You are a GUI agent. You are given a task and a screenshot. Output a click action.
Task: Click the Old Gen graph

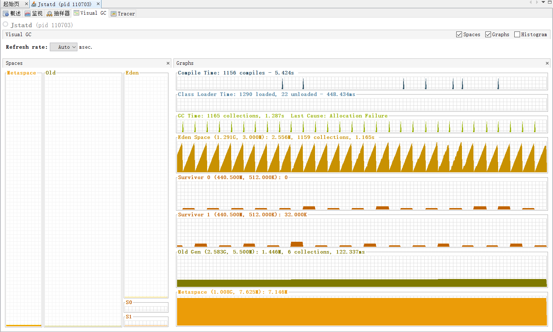click(362, 271)
